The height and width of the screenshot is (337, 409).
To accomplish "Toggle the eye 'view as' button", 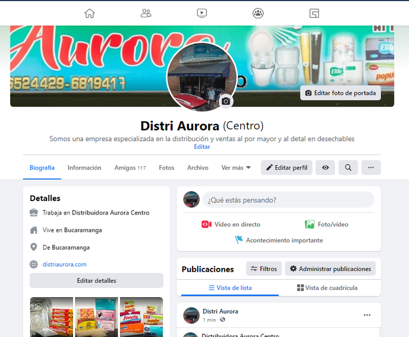I will pyautogui.click(x=325, y=167).
